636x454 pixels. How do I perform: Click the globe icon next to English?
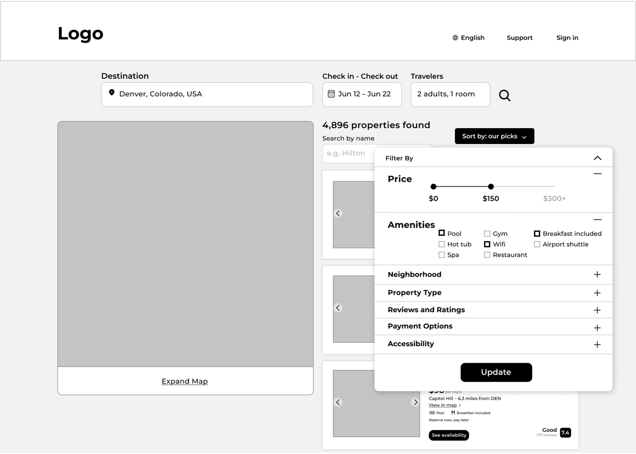[455, 38]
